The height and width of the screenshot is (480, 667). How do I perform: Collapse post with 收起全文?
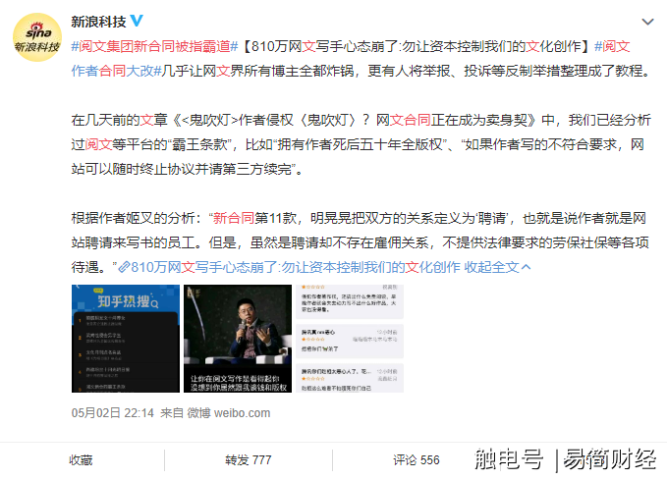pyautogui.click(x=491, y=267)
